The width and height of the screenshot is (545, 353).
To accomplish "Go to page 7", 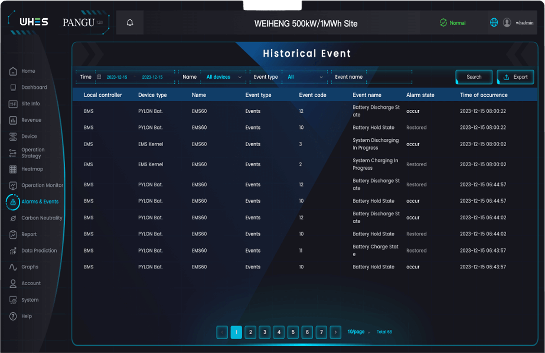I will (321, 332).
